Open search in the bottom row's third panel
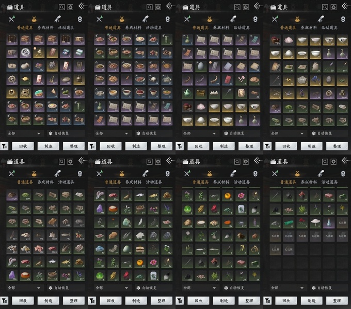The width and height of the screenshot is (351, 309). 237,162
